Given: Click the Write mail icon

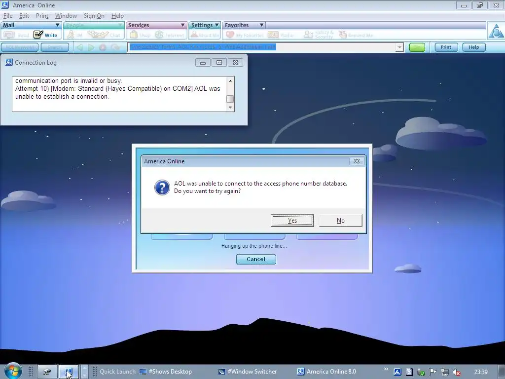Looking at the screenshot, I should coord(38,35).
